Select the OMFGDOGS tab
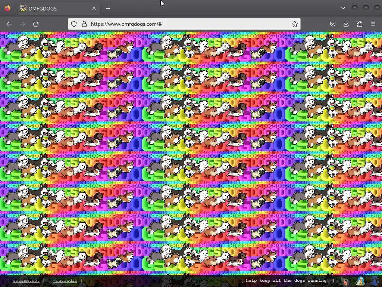Screen dimensions: 382x287 [x=59, y=9]
